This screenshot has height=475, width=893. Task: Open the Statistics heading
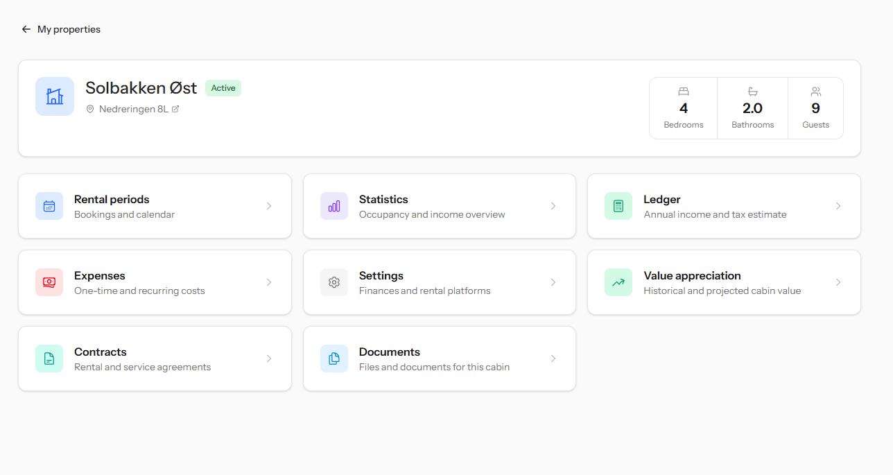383,199
